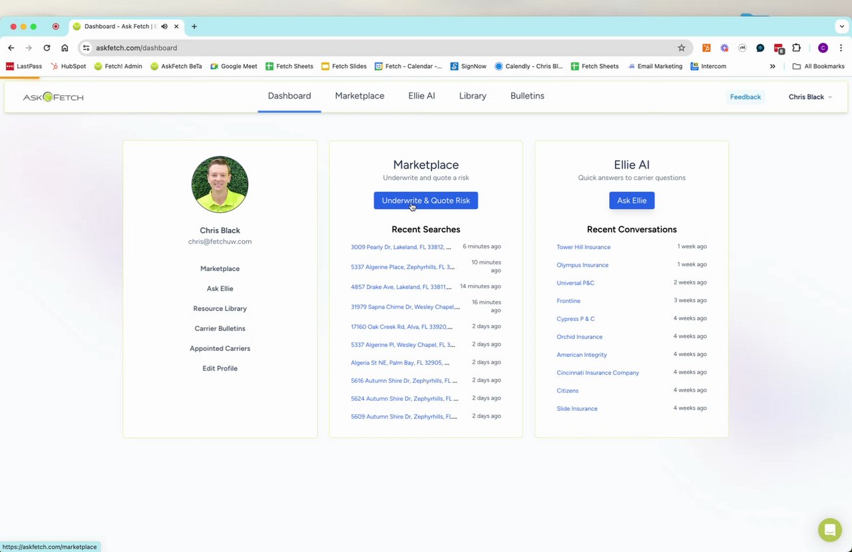
Task: Open the All Bookmarks folder
Action: click(819, 67)
